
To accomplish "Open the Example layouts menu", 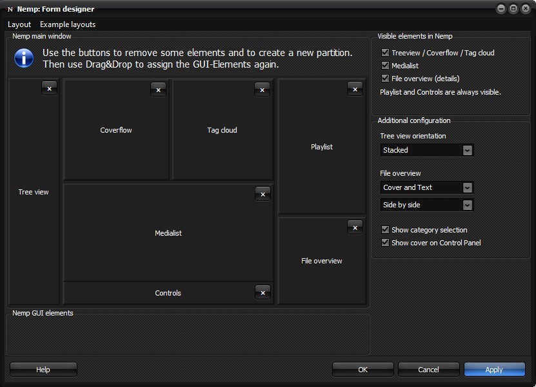I will (68, 24).
